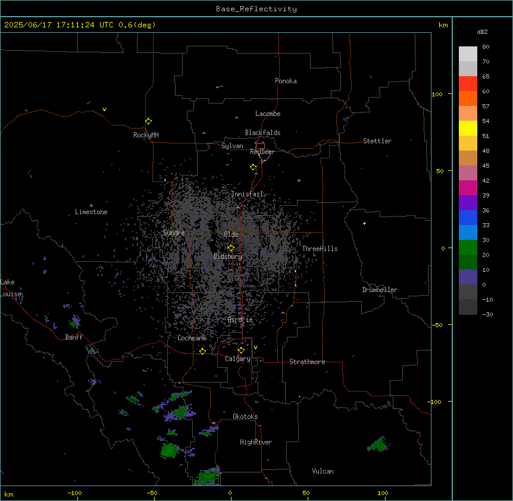Image resolution: width=513 pixels, height=501 pixels.
Task: Click the Stettler city label
Action: pos(377,141)
